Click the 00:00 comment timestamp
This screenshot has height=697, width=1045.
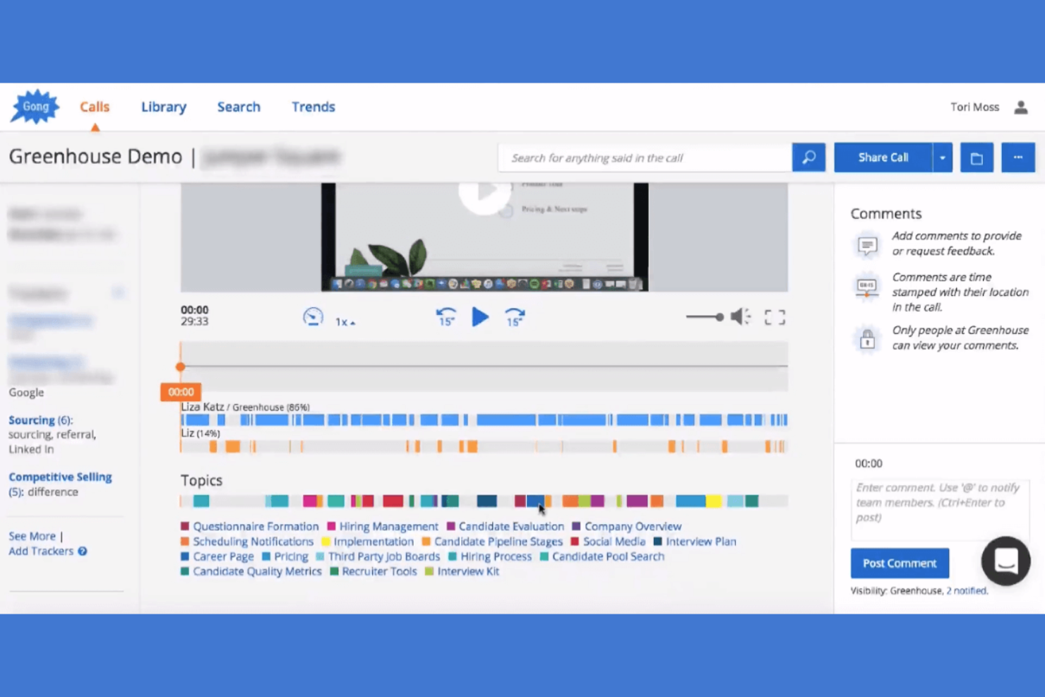[x=868, y=464]
